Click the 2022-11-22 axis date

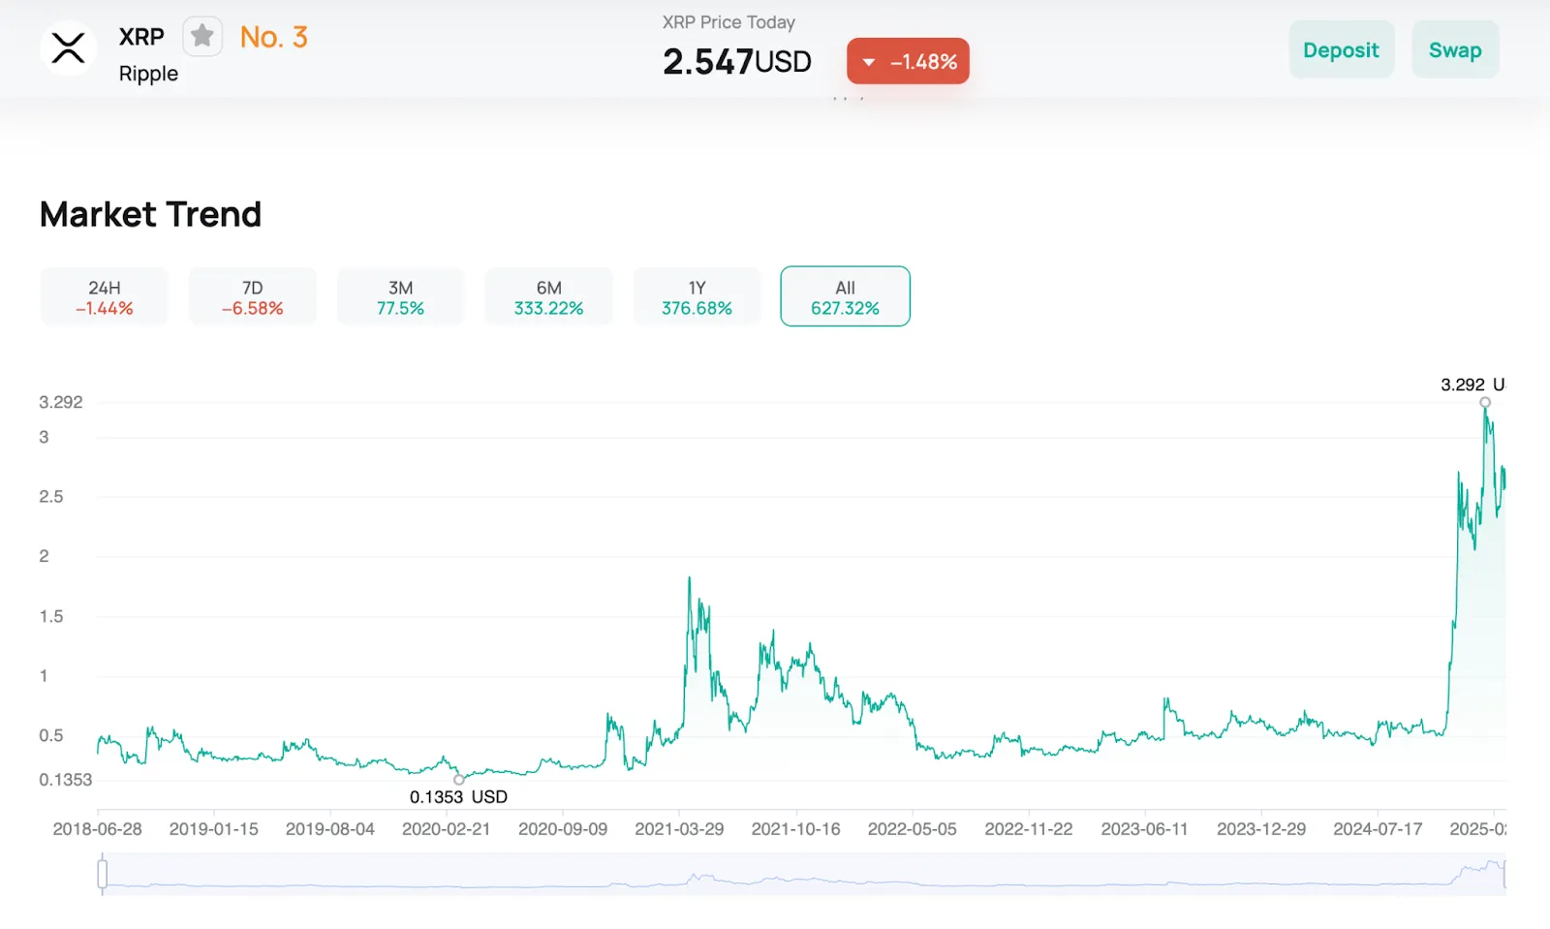point(1029,829)
